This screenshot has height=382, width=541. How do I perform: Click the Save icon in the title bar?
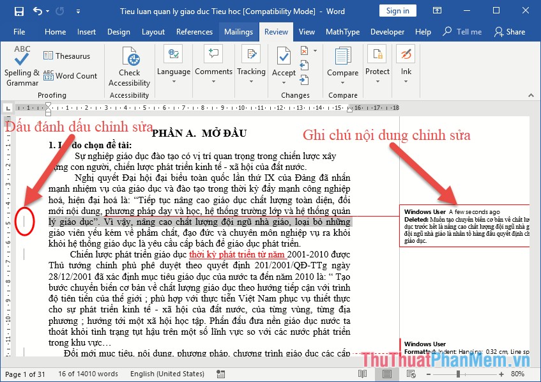coord(19,11)
